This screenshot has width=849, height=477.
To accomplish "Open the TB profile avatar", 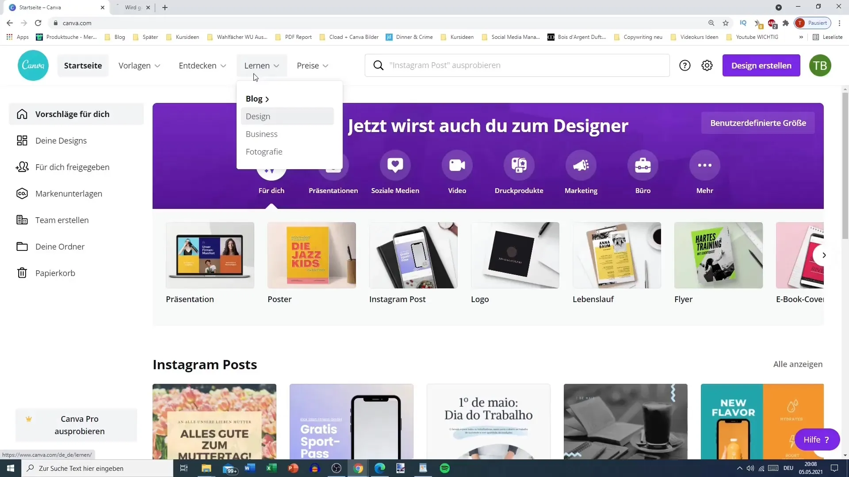I will (x=820, y=65).
